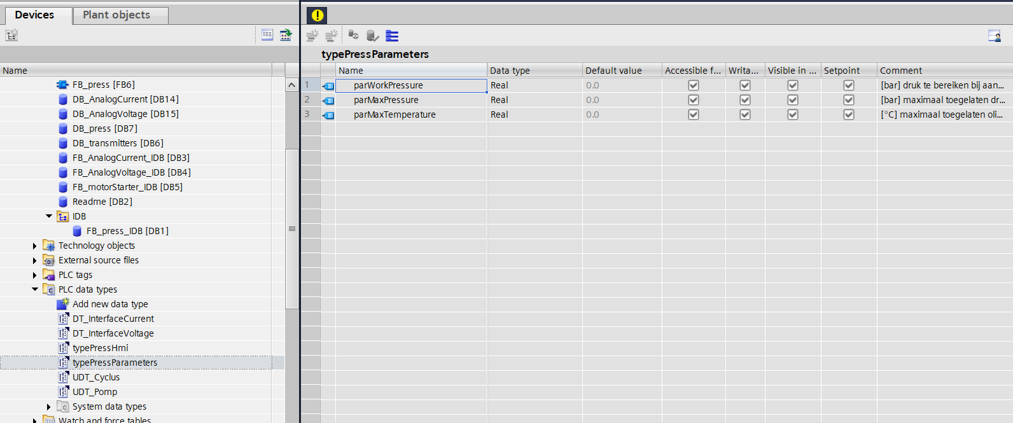
Task: Toggle Setpoint checkbox for parMaxPressure
Action: pos(849,100)
